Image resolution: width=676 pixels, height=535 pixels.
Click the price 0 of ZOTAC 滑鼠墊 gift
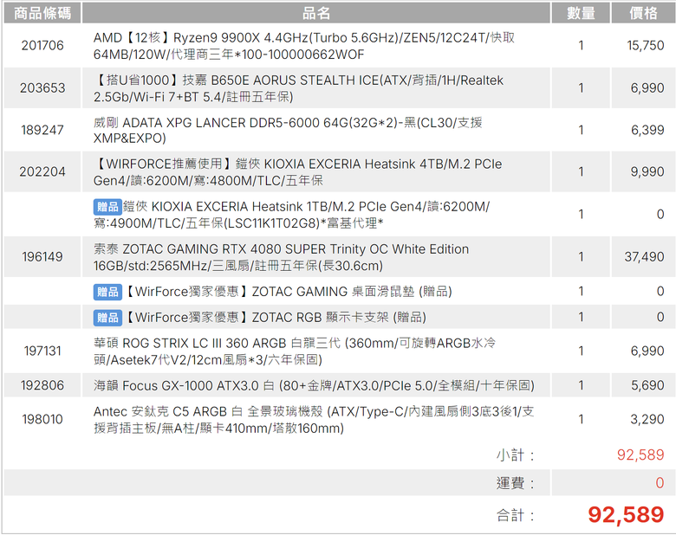(660, 292)
